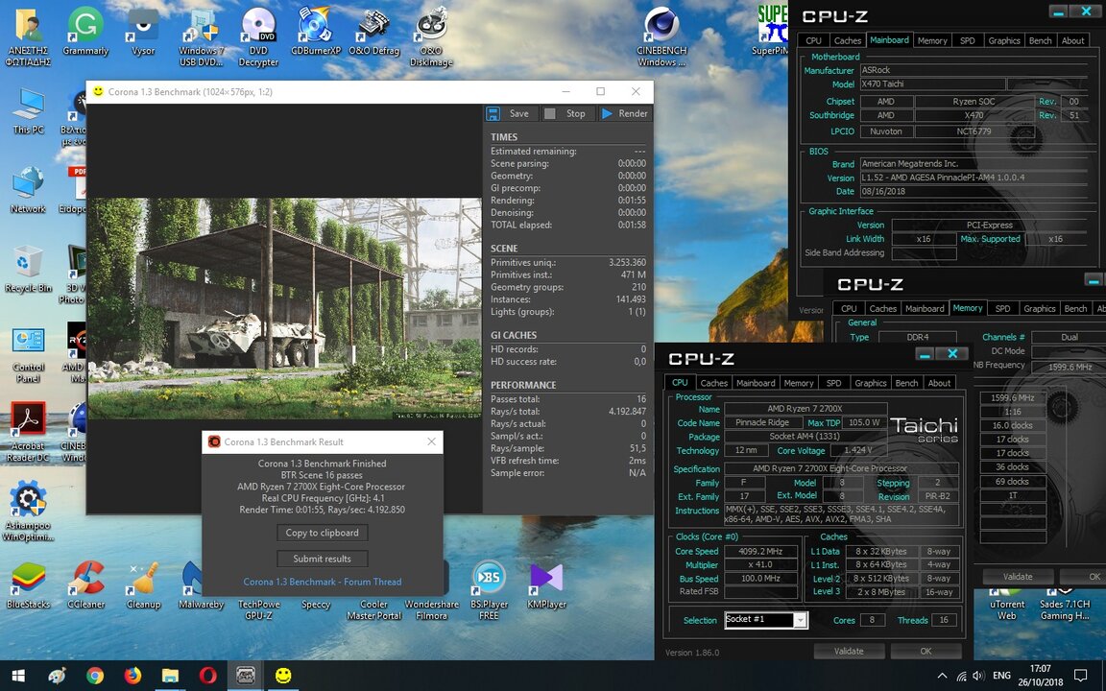Click the Save icon in Corona toolbar
Image resolution: width=1106 pixels, height=691 pixels.
click(x=493, y=113)
